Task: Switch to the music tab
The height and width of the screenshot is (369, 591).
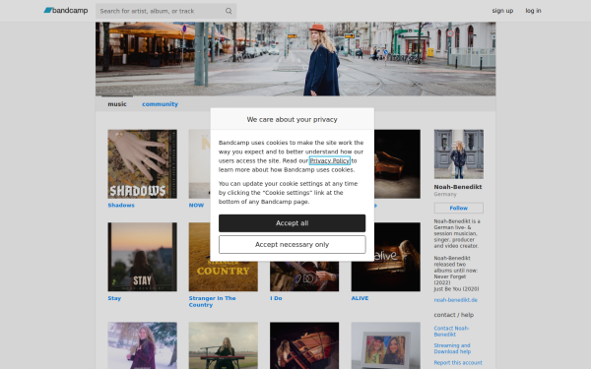Action: (x=117, y=104)
